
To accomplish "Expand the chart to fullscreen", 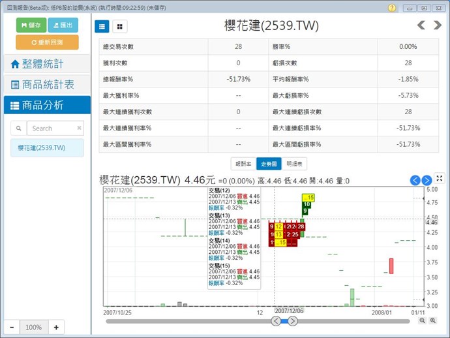I will coord(440,178).
